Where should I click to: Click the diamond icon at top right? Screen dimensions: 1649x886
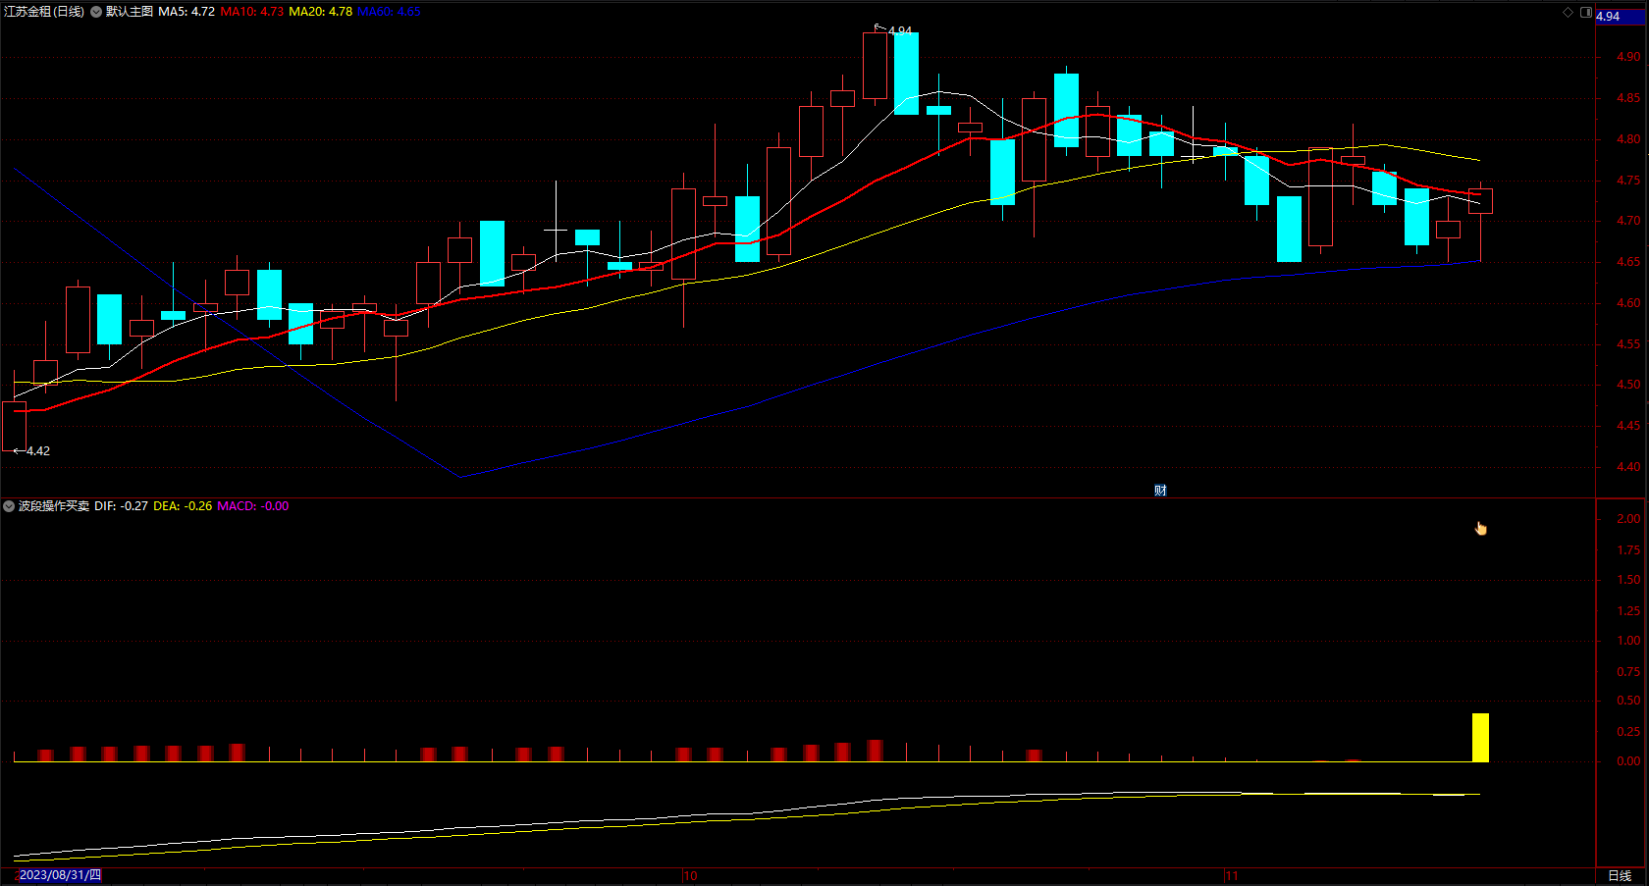click(1568, 12)
